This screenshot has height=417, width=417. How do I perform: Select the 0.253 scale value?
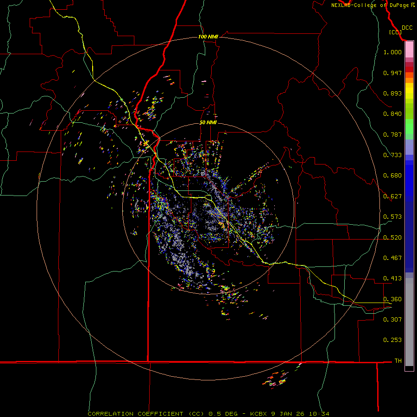pos(392,340)
